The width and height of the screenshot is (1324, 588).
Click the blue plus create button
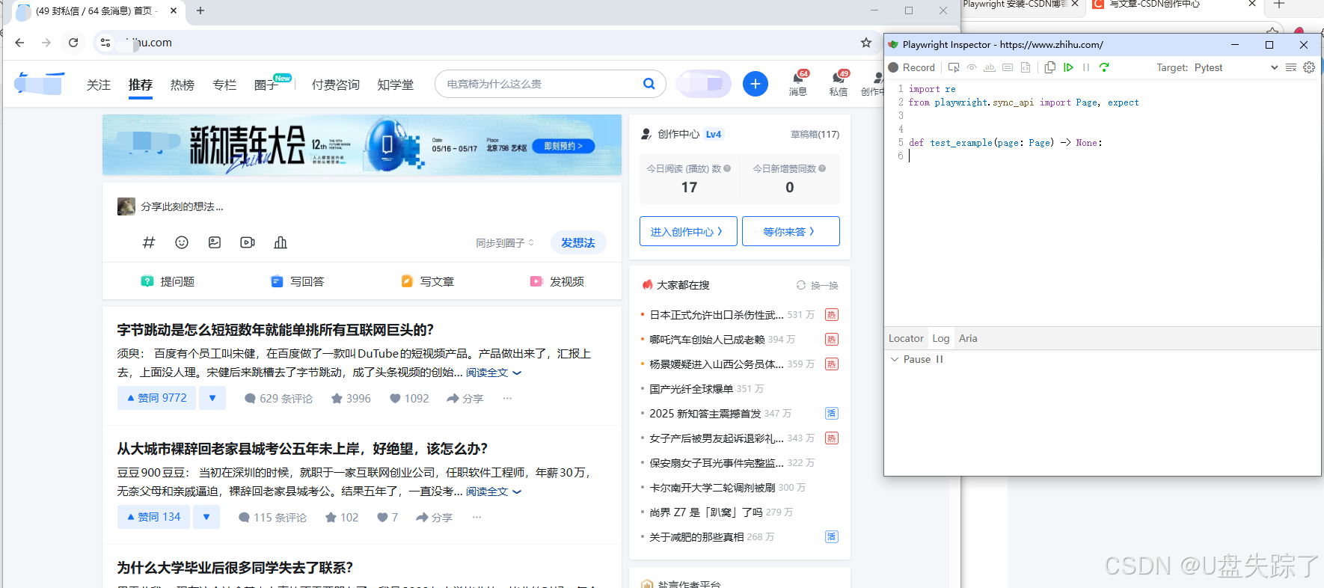[x=756, y=84]
